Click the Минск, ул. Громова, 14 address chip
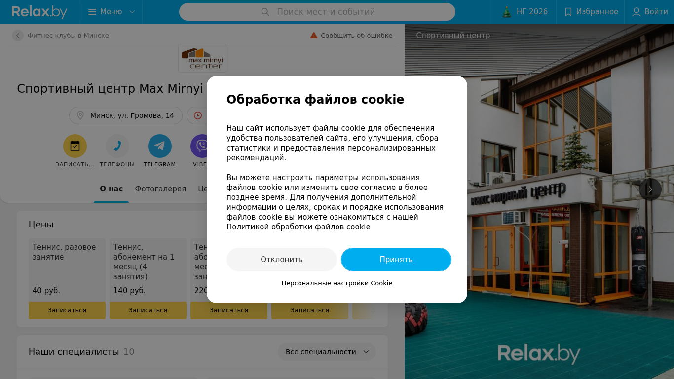674x379 pixels. click(x=126, y=115)
